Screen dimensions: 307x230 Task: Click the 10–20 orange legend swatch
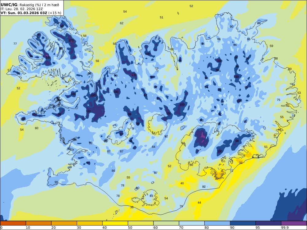click(x=39, y=223)
